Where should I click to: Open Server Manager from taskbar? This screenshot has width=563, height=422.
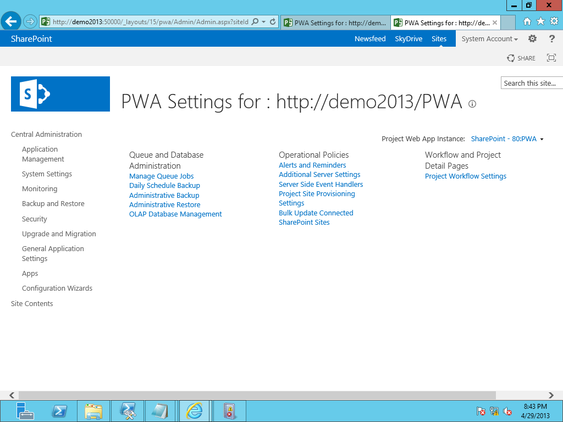click(25, 411)
